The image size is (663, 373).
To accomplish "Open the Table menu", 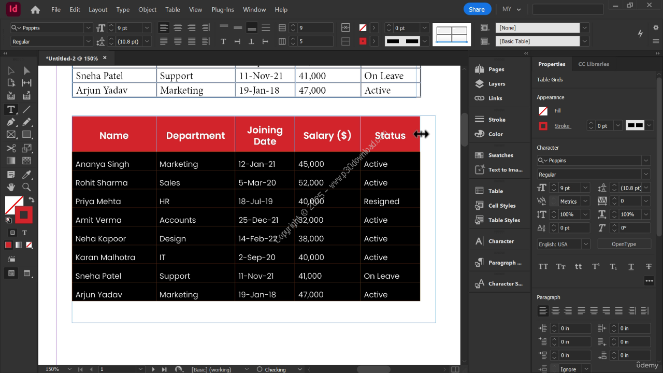I will 172,9.
